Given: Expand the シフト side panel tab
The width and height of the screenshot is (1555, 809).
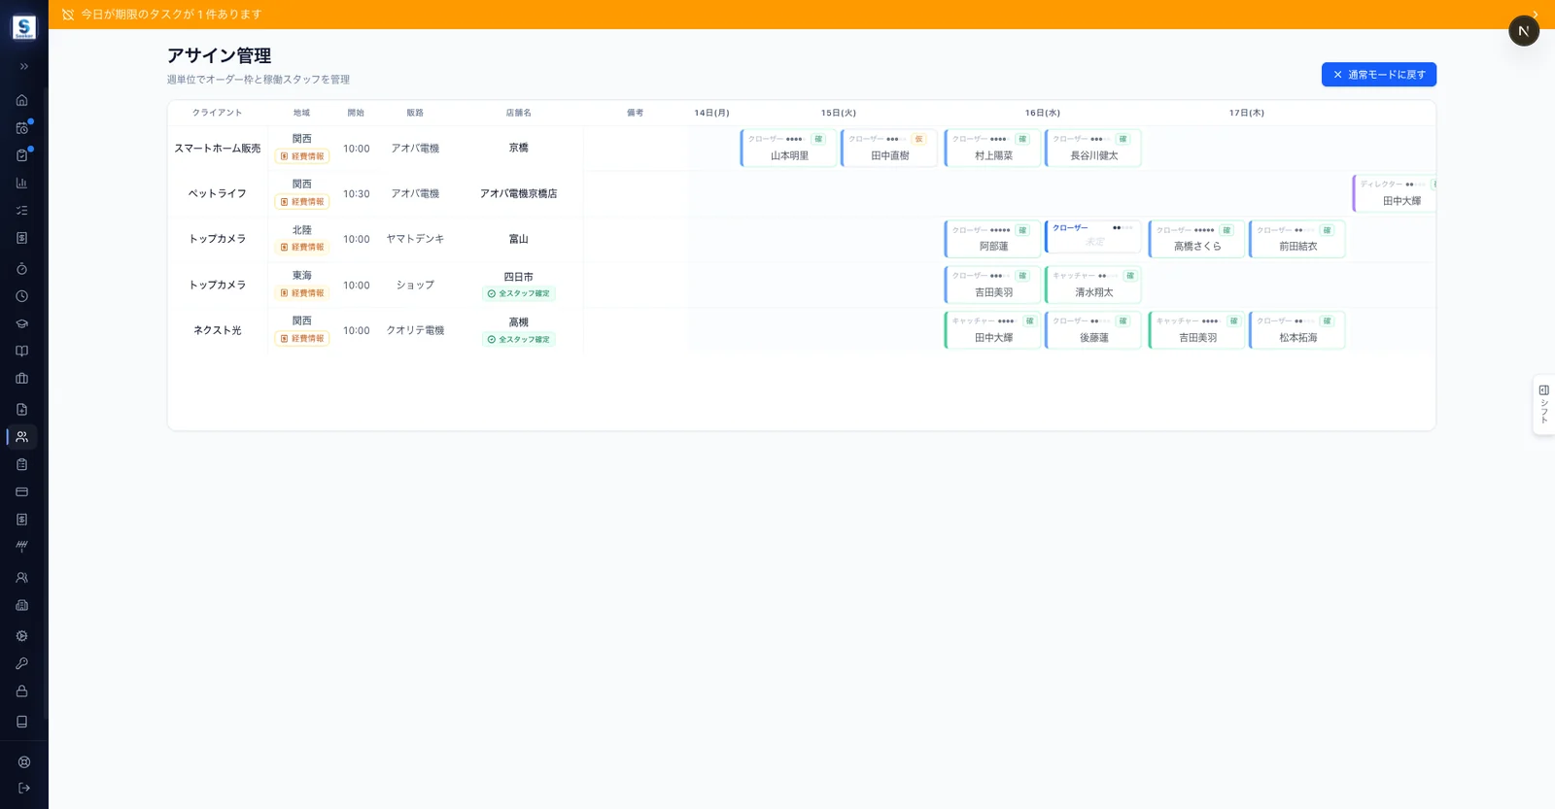Looking at the screenshot, I should [1543, 404].
